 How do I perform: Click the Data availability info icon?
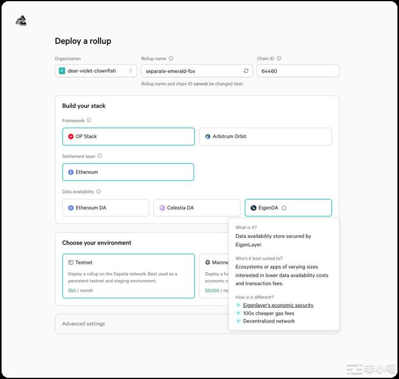(98, 191)
